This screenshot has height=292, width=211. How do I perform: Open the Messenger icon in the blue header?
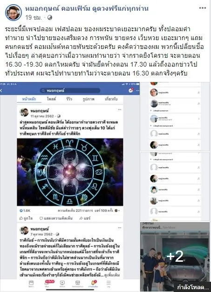(131, 90)
